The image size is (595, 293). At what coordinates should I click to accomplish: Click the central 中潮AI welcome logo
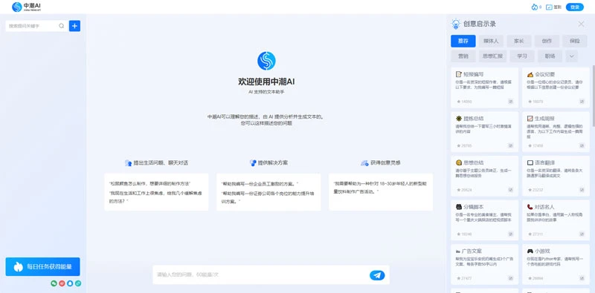(266, 61)
